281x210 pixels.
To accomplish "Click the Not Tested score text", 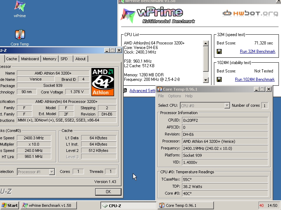I will 264,71.
